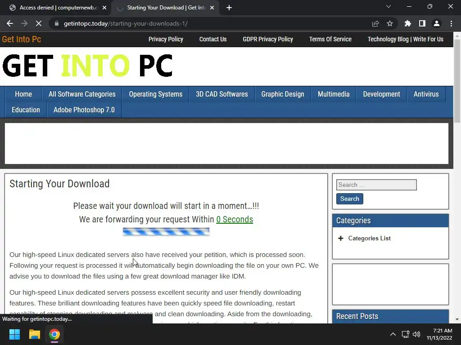Open the Operating Systems menu
The width and height of the screenshot is (461, 345).
pos(155,94)
